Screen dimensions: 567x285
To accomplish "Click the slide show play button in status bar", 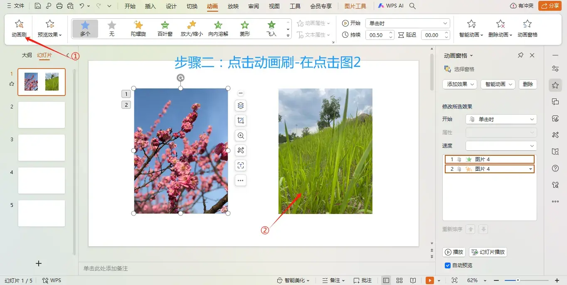I will coord(431,280).
